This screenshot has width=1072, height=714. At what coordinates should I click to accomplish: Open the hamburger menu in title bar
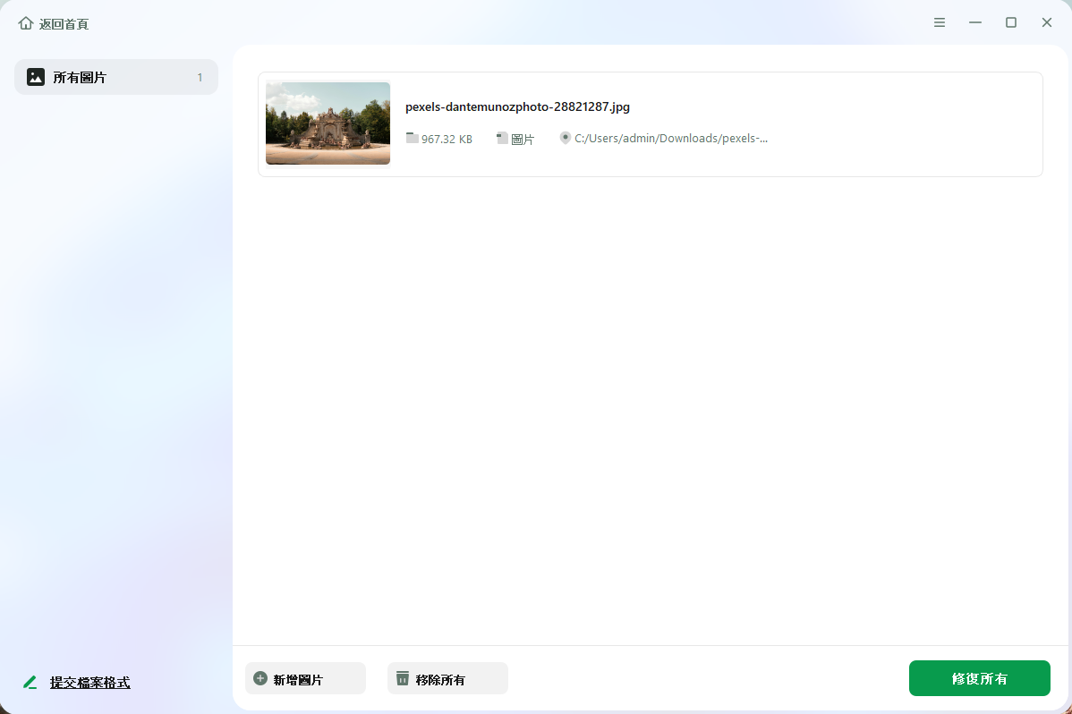(x=940, y=22)
